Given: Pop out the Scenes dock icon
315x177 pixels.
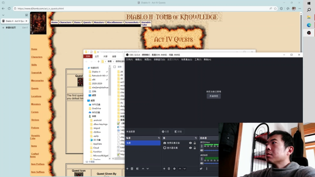Looking at the screenshot, I should click(159, 138).
